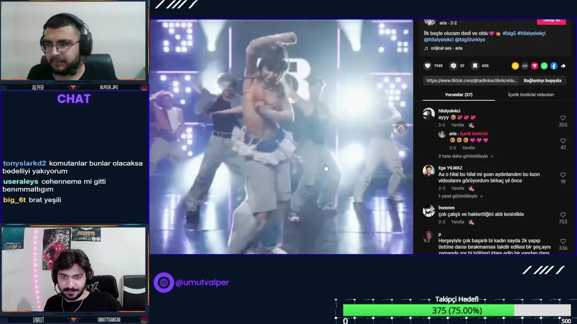Click the music note original sound icon

point(426,48)
